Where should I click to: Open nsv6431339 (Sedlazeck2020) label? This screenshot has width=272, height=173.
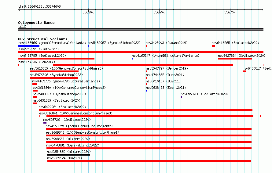click(57, 100)
